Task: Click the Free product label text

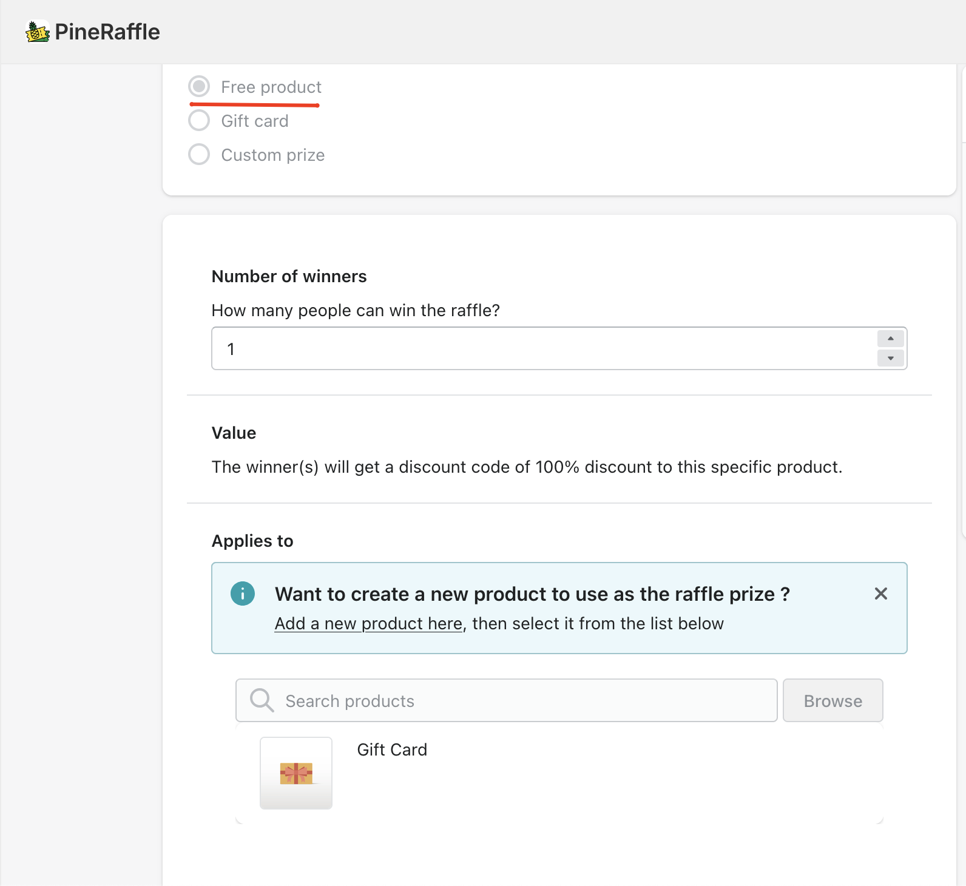Action: pyautogui.click(x=271, y=87)
